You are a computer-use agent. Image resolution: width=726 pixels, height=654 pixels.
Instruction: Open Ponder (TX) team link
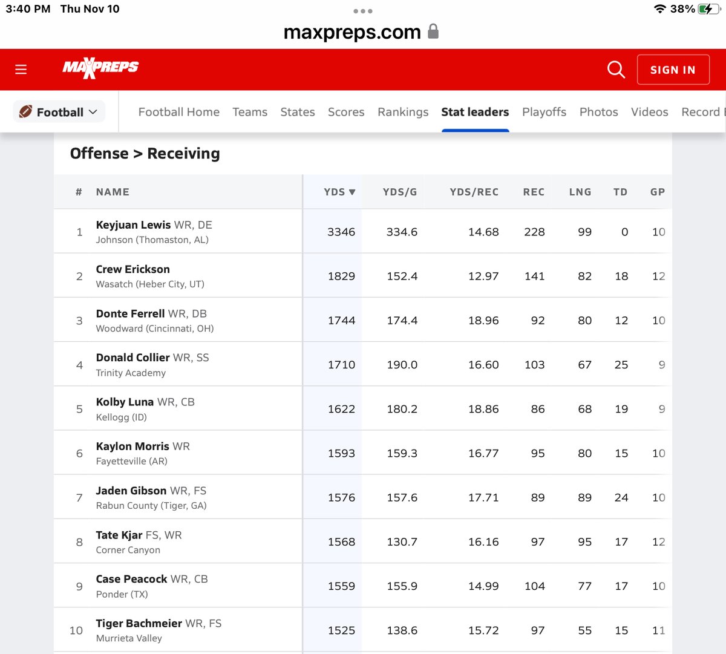(x=122, y=594)
